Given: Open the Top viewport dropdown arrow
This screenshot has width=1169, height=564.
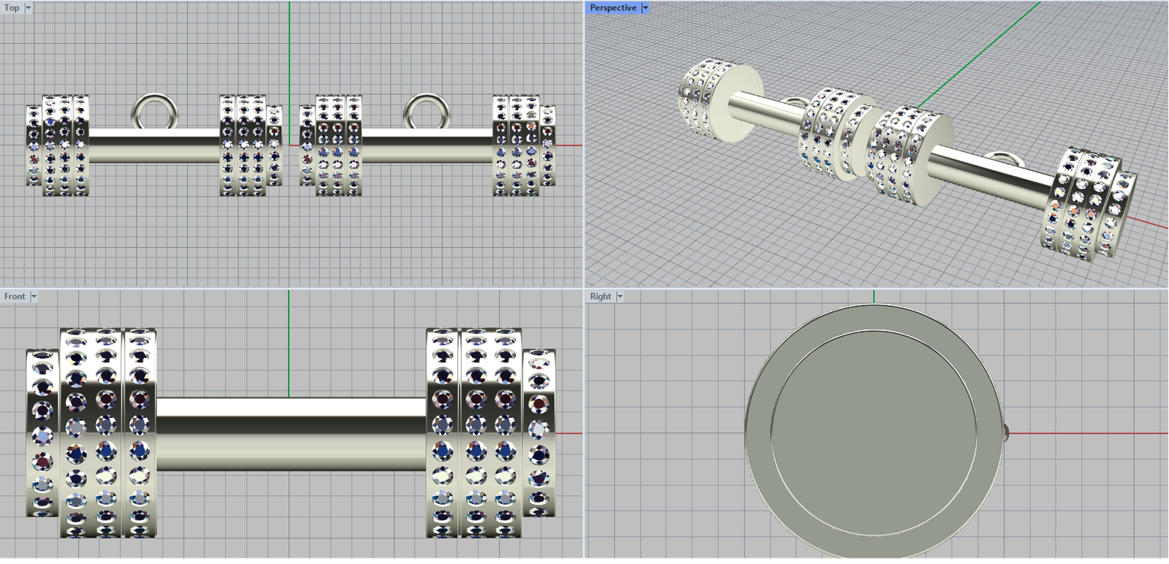Looking at the screenshot, I should coord(28,8).
